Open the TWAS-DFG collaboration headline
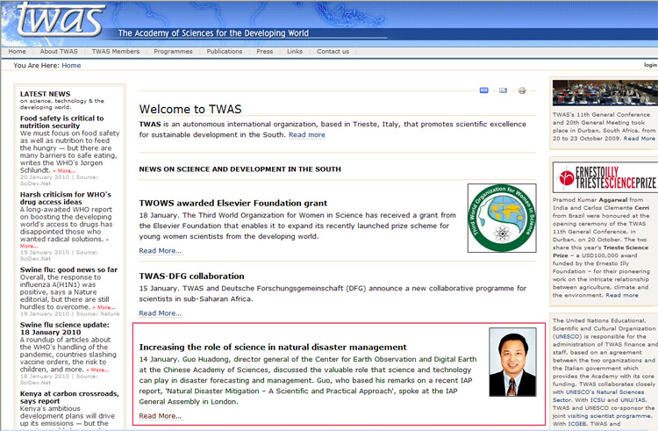 [192, 277]
